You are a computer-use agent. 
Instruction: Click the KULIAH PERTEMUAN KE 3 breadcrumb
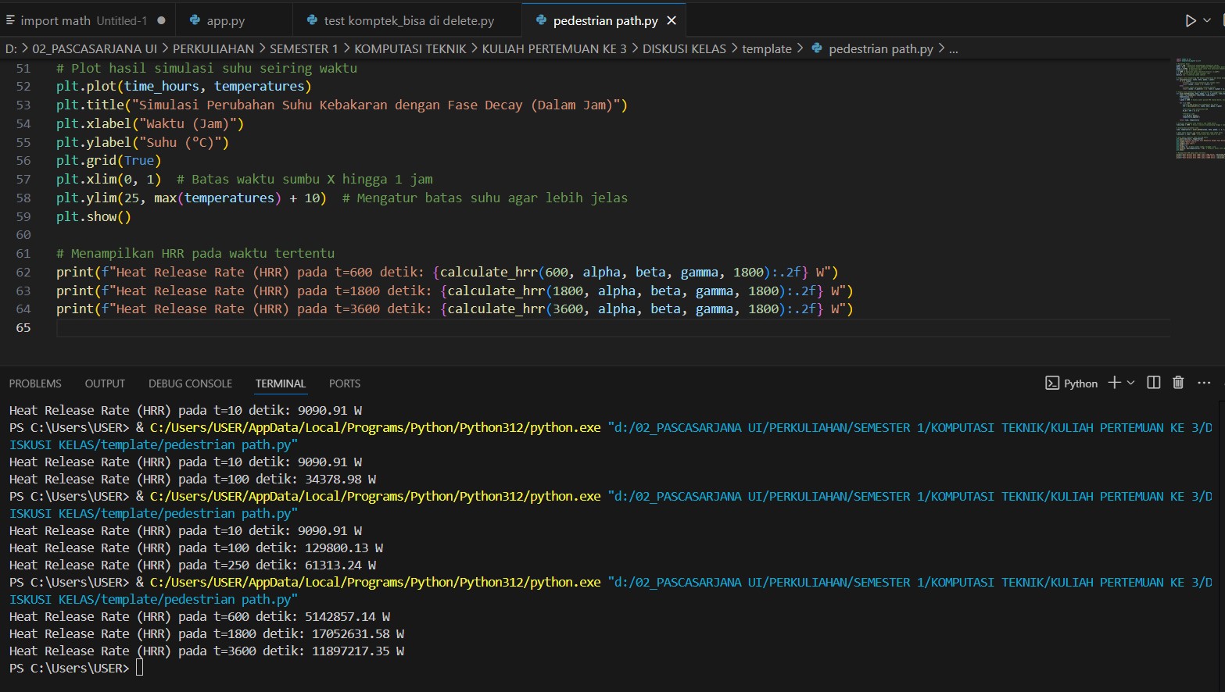coord(554,48)
